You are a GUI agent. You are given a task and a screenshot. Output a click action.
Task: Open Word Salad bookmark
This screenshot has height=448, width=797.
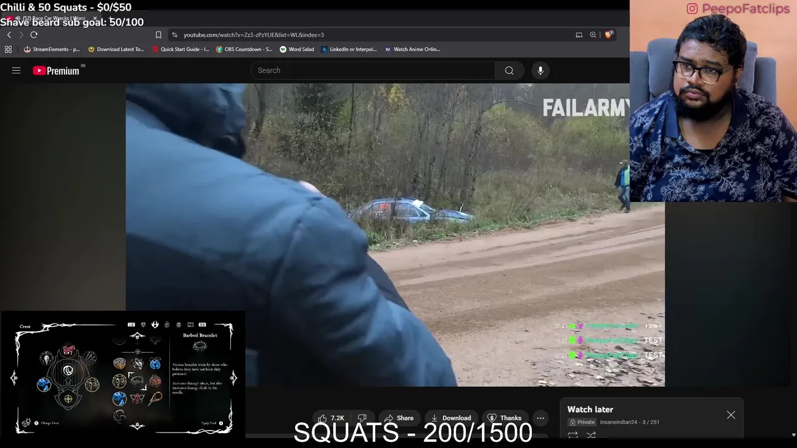click(x=296, y=49)
